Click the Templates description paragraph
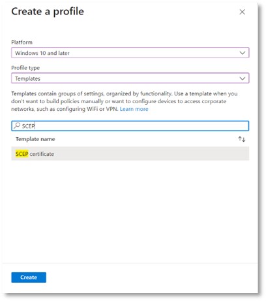This screenshot has width=266, height=301. [125, 101]
